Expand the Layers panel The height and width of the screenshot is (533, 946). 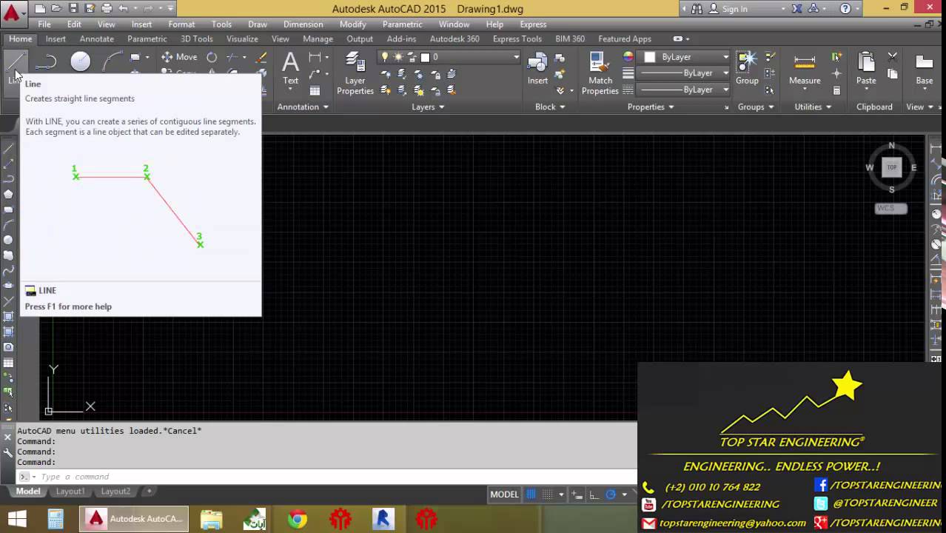pyautogui.click(x=428, y=107)
